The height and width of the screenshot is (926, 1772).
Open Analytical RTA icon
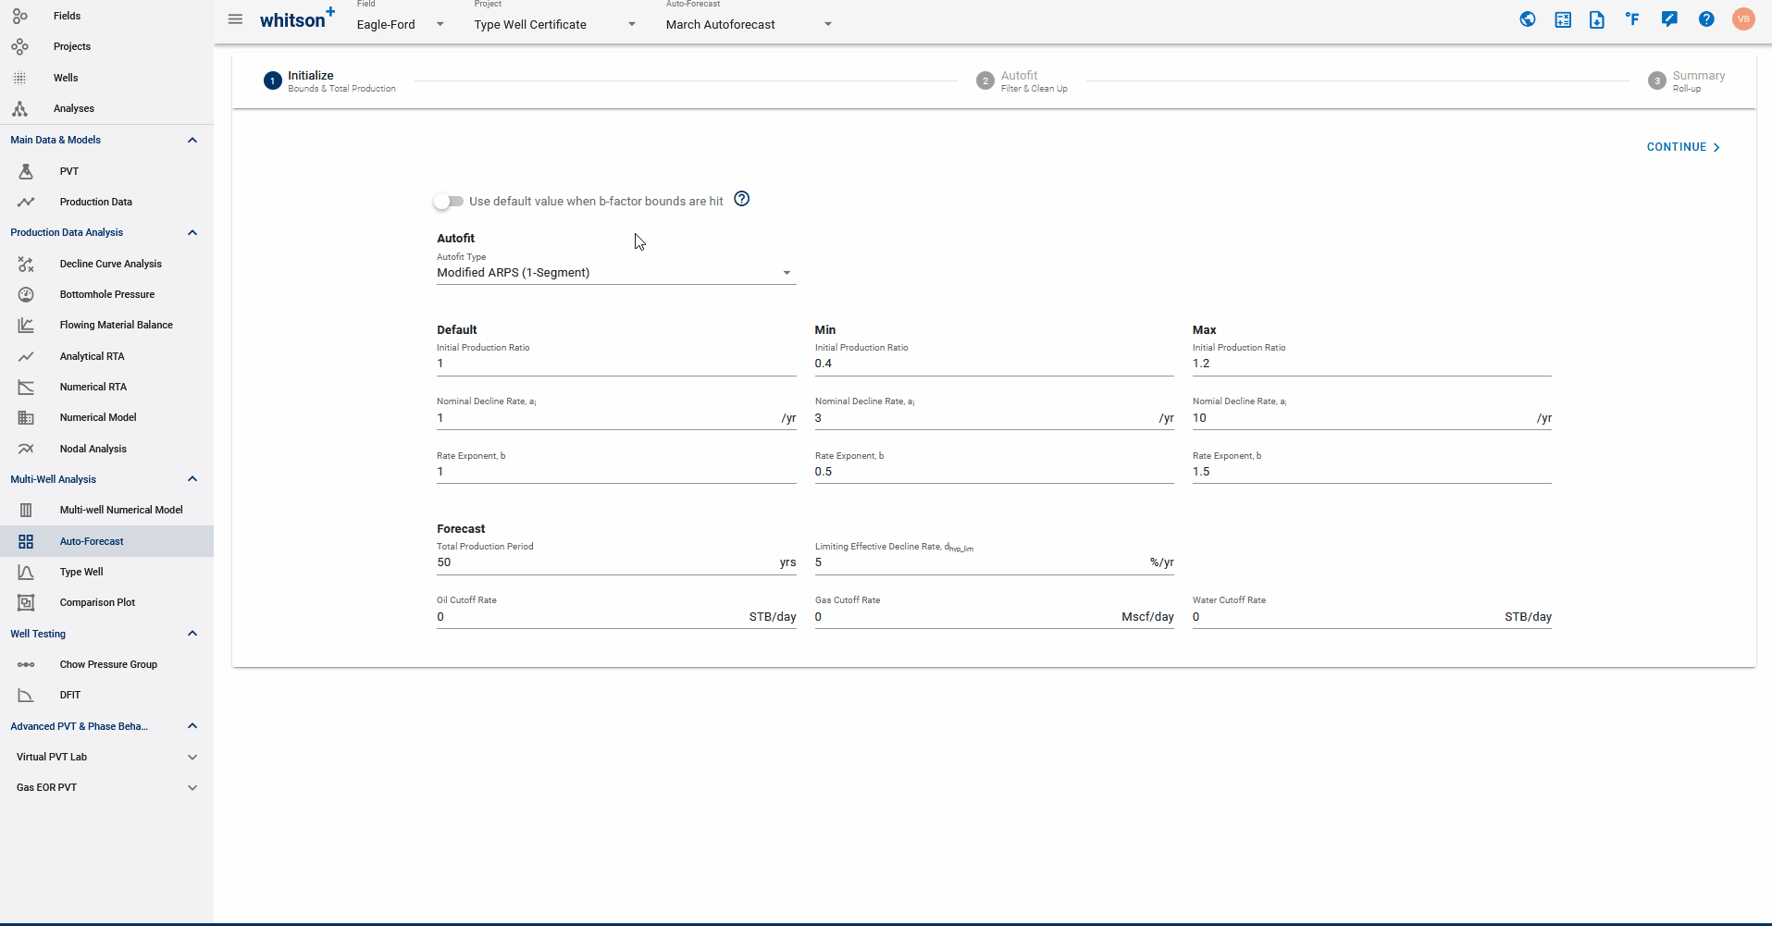pos(26,356)
